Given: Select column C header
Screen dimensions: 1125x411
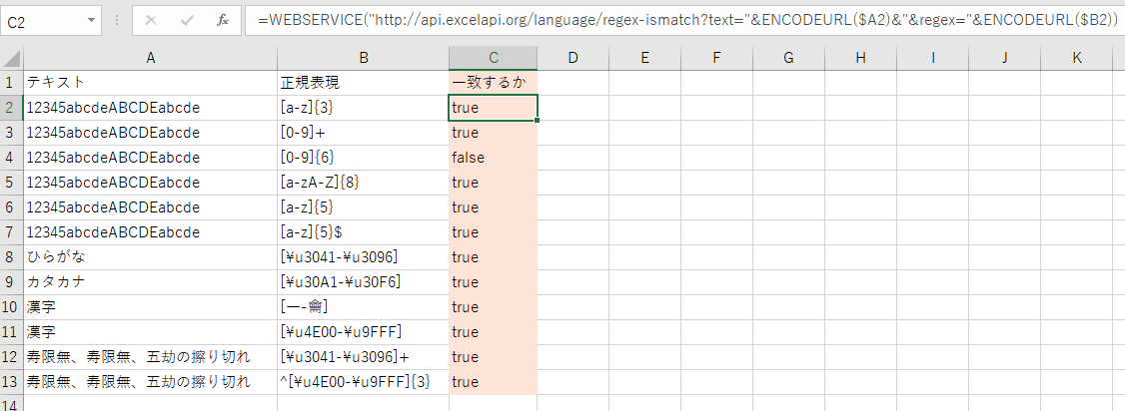Looking at the screenshot, I should click(493, 58).
